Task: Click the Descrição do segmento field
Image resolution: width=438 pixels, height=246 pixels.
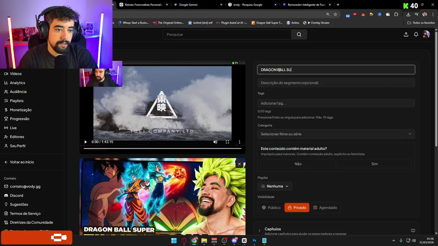Action: [x=336, y=83]
